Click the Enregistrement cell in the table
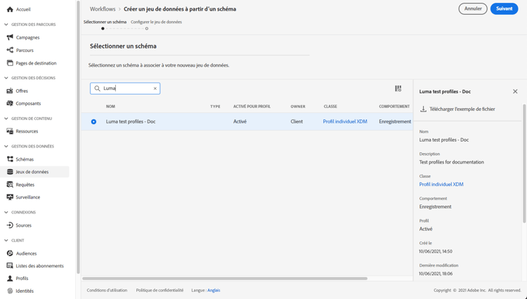 (395, 121)
